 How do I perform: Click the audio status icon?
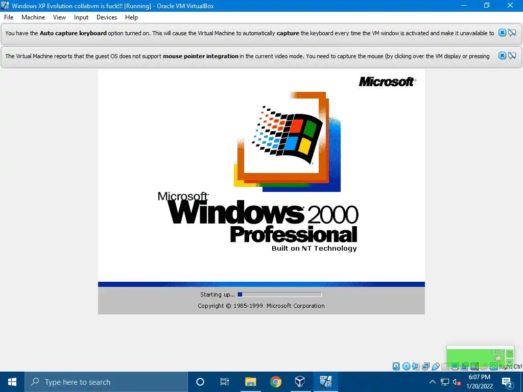(416, 366)
